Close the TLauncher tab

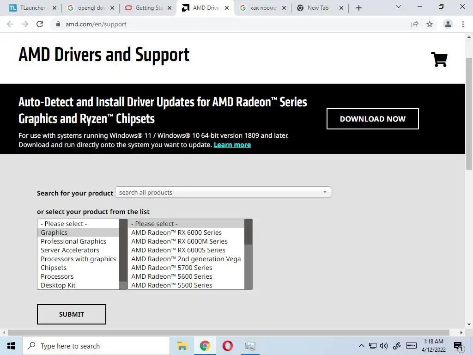pyautogui.click(x=55, y=8)
